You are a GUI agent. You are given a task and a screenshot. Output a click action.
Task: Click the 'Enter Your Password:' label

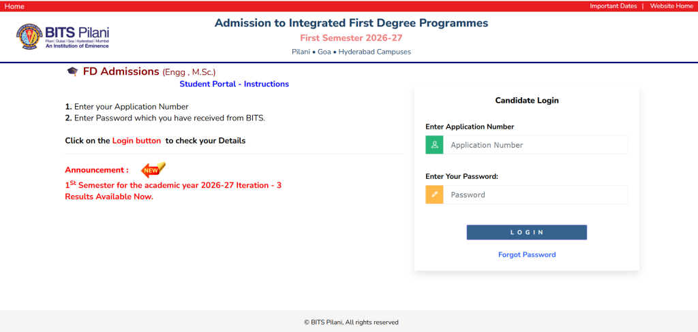coord(461,176)
